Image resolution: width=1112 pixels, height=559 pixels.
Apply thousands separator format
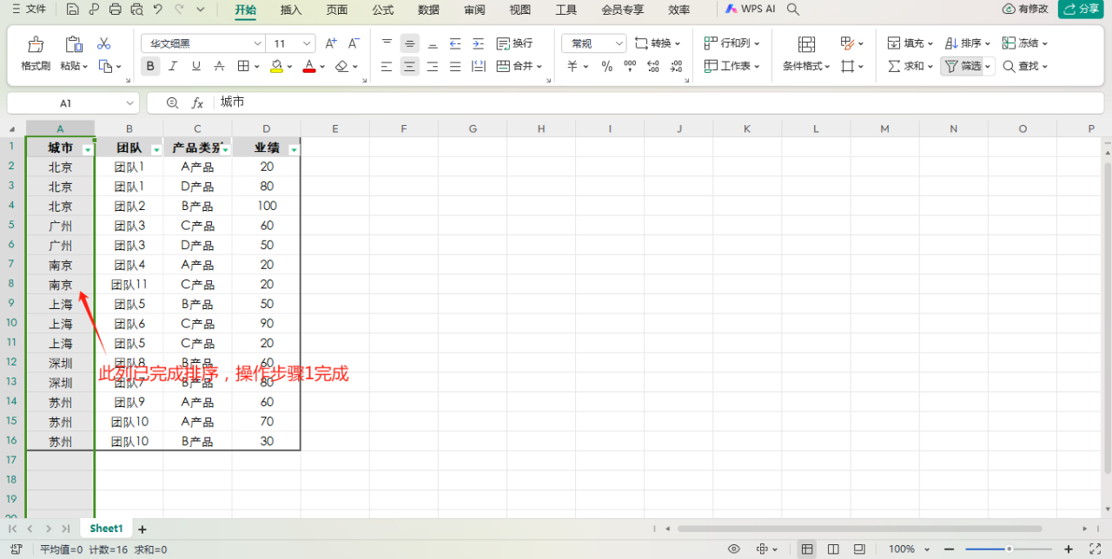pyautogui.click(x=630, y=66)
